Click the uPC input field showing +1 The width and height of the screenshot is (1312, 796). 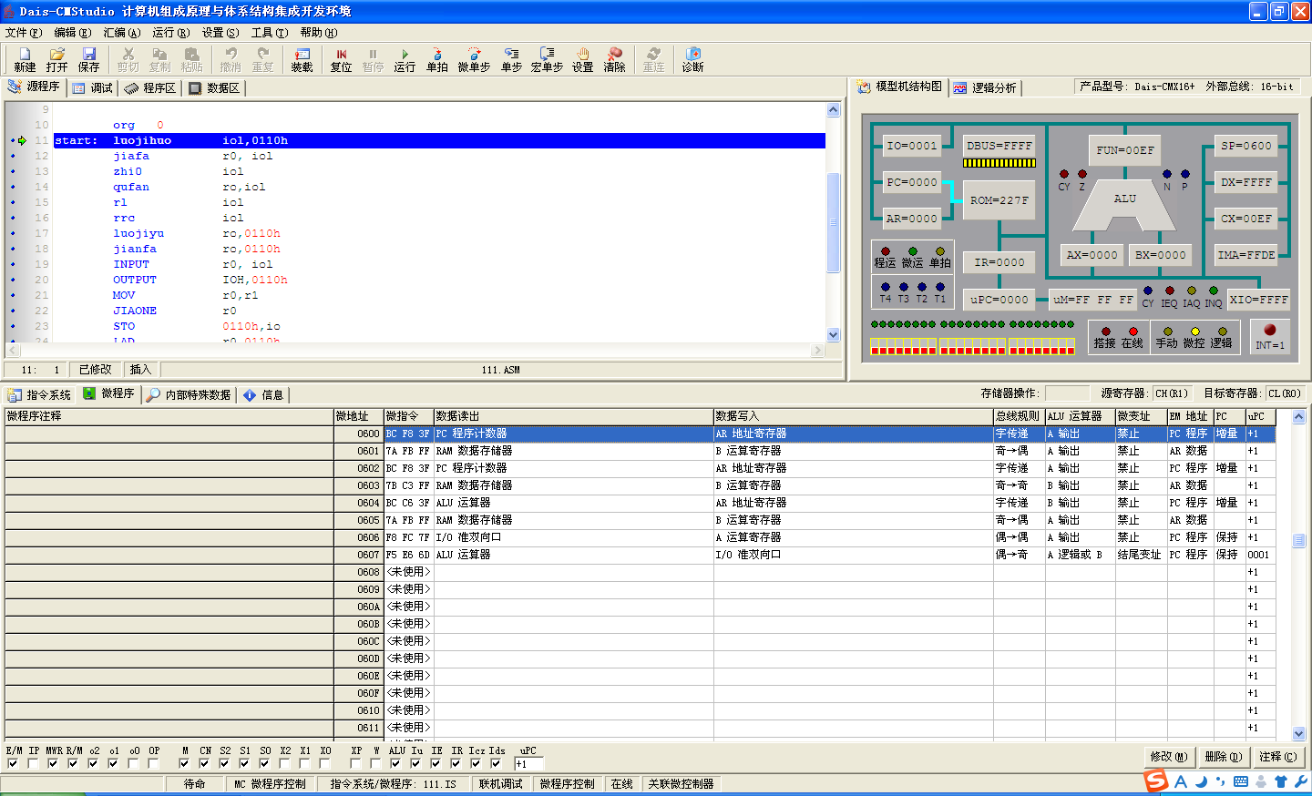tap(529, 764)
